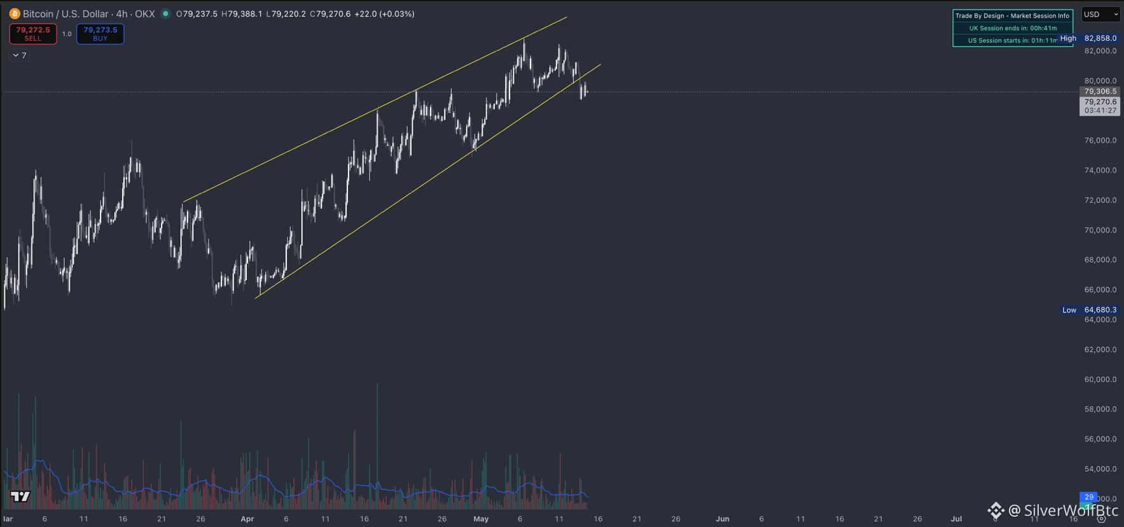Open chart settings gear on time axis
1124x527 pixels.
[x=1101, y=519]
